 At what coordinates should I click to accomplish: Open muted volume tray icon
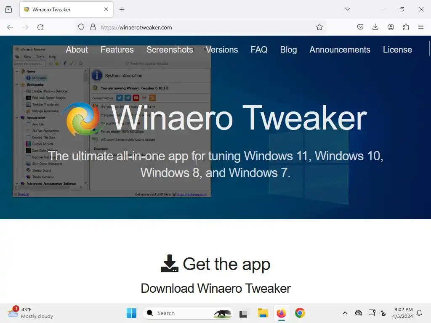[382, 313]
